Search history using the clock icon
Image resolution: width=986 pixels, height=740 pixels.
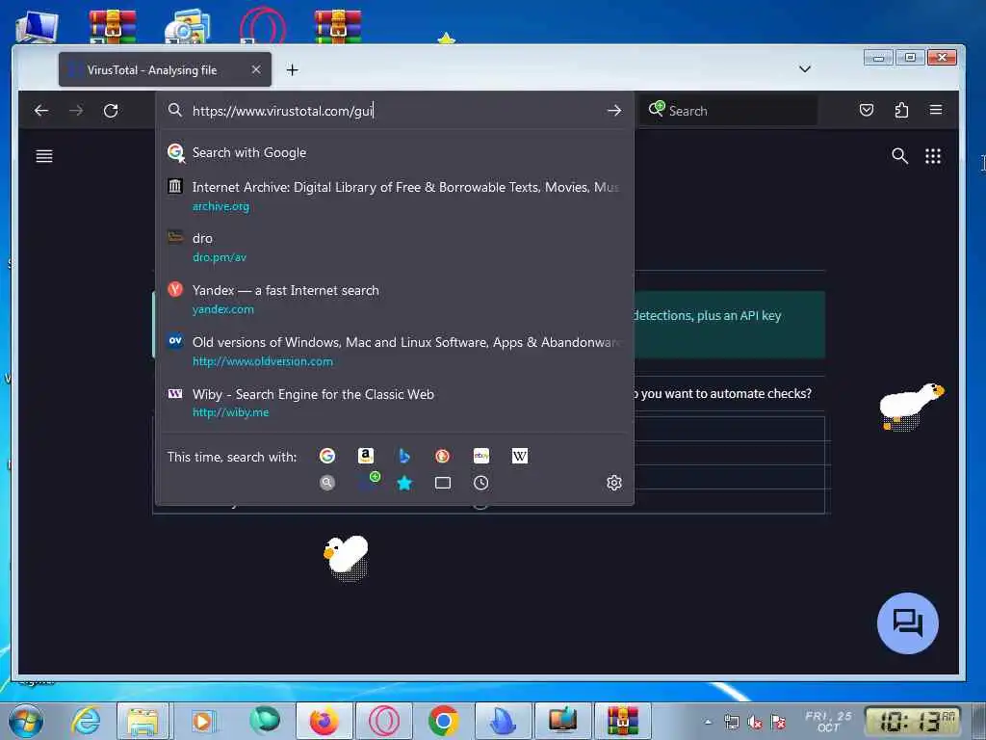pos(481,483)
